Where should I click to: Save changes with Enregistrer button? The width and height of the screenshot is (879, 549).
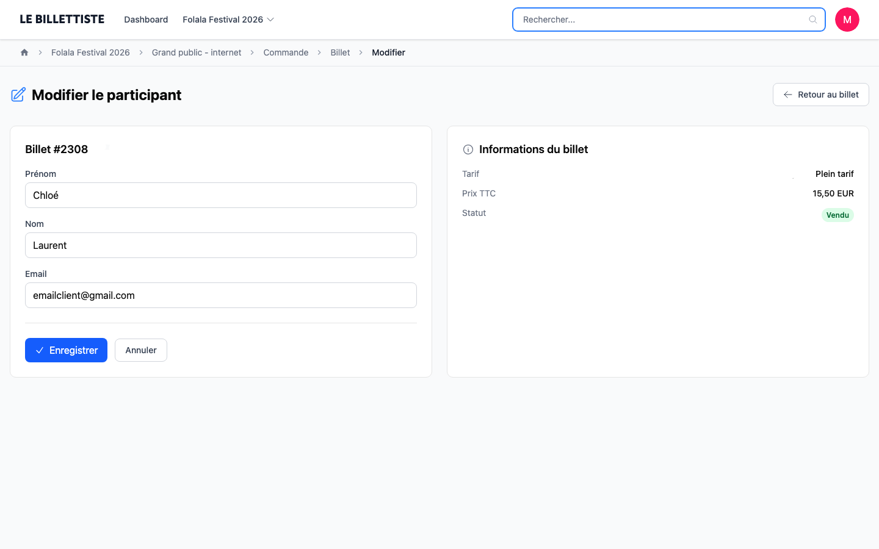[66, 350]
